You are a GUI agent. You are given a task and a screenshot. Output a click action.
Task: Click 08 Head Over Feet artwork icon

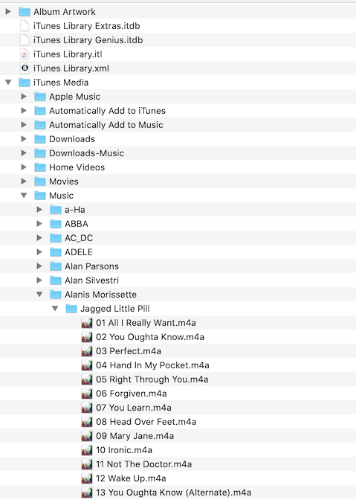coord(87,422)
